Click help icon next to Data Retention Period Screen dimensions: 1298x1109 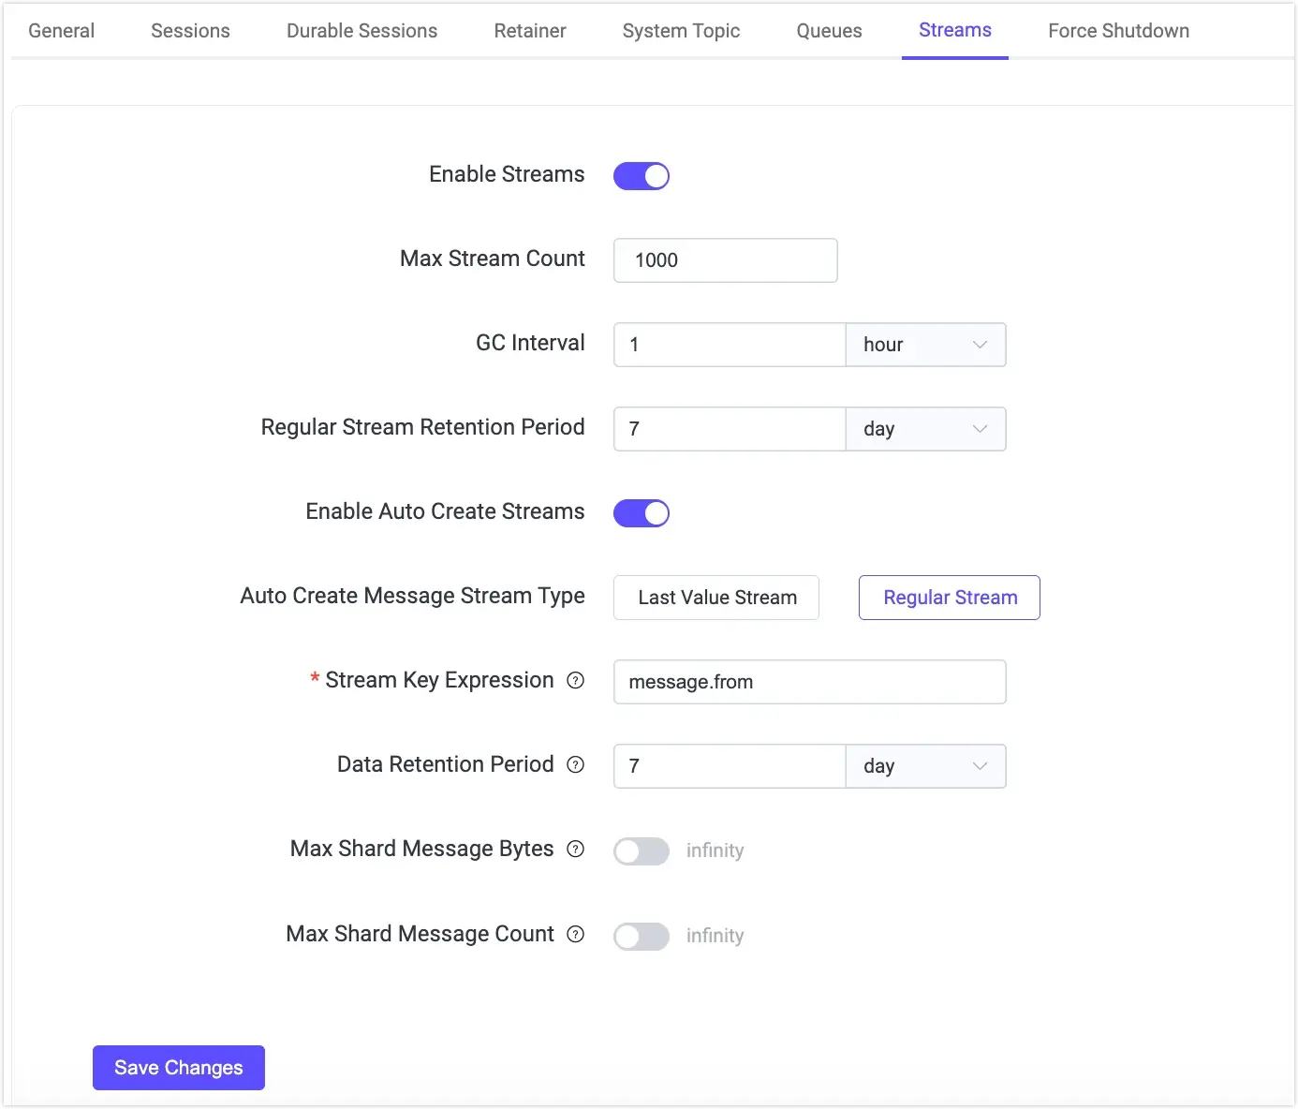coord(576,765)
